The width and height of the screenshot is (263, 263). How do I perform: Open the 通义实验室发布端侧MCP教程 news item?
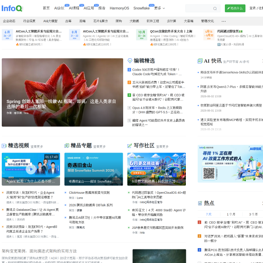231,122
